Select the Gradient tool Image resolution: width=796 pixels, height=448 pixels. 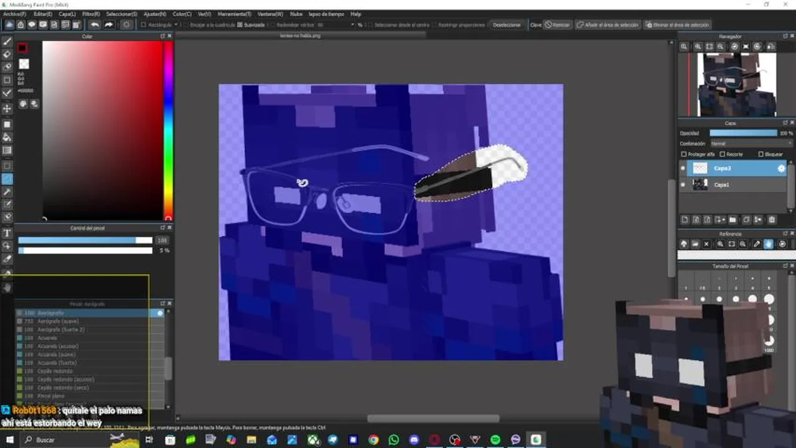pyautogui.click(x=7, y=150)
